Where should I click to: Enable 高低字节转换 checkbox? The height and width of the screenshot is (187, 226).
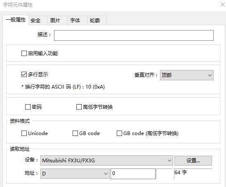pyautogui.click(x=79, y=107)
